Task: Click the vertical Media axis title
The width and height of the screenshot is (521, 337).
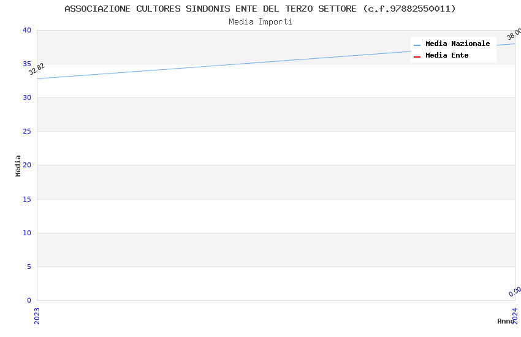Action: coord(18,165)
